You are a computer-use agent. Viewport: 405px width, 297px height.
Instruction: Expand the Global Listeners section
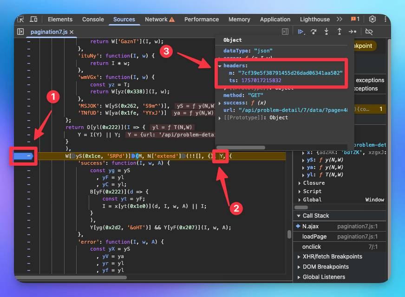click(299, 278)
